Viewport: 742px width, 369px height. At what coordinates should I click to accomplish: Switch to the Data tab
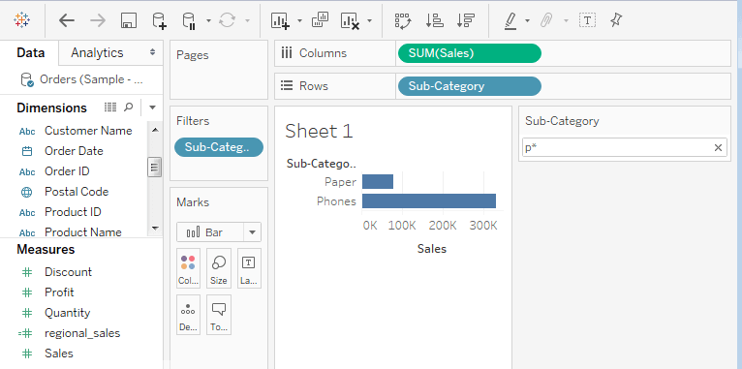[31, 53]
